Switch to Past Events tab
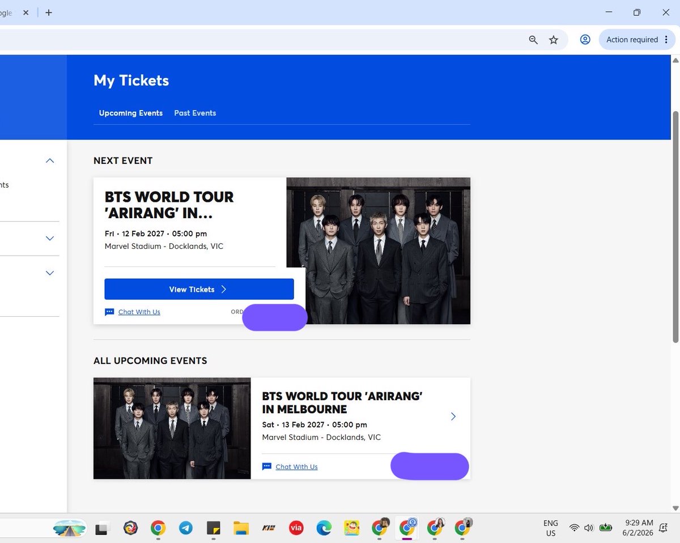Viewport: 680px width, 543px height. tap(195, 113)
